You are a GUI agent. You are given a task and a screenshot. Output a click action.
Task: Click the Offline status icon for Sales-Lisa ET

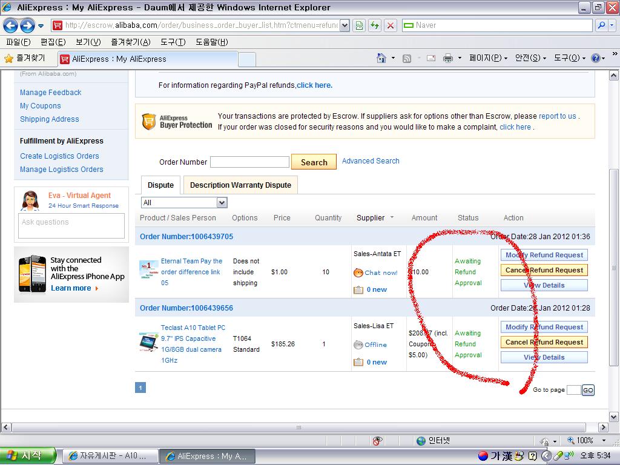pyautogui.click(x=358, y=345)
